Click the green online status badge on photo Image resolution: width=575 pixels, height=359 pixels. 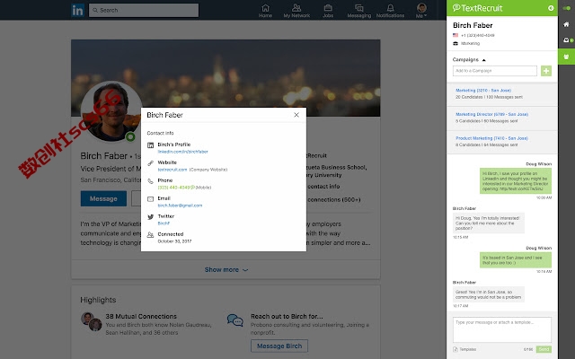click(130, 137)
